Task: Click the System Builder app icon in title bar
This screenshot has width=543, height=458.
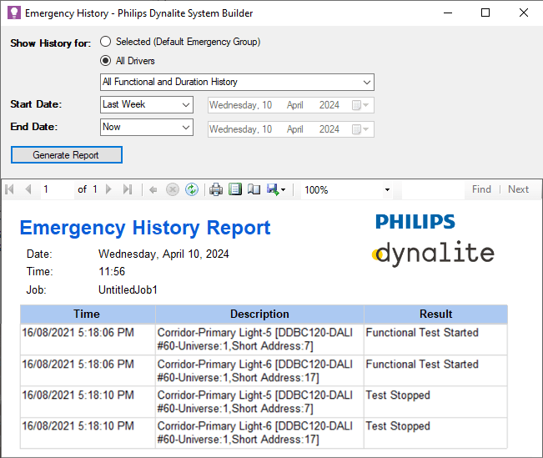Action: [14, 13]
